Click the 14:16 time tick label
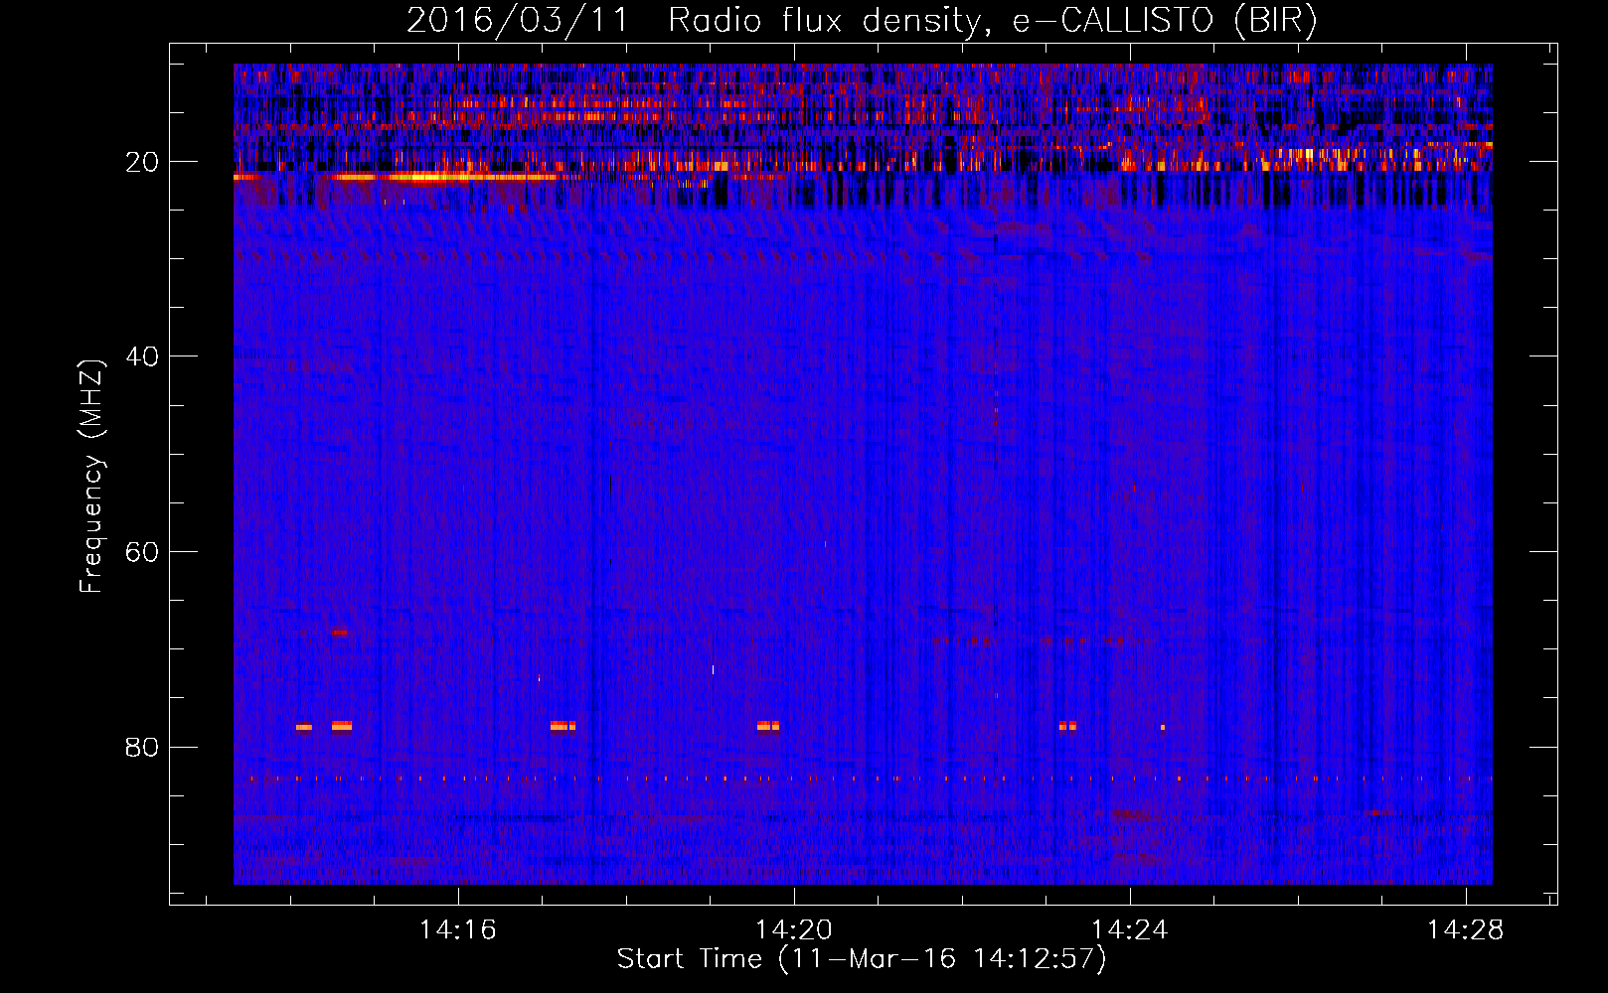 (x=457, y=930)
